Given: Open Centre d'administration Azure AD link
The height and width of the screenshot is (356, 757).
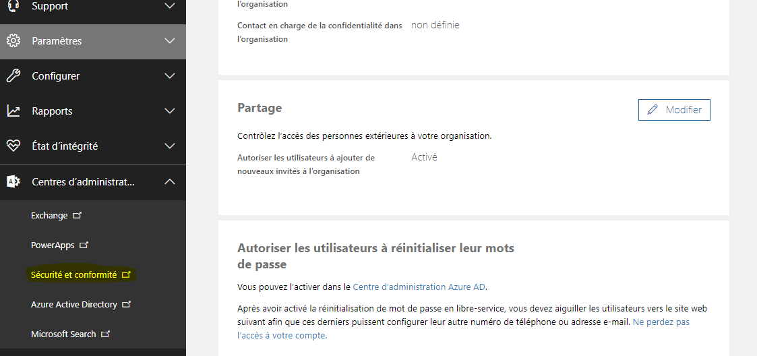Looking at the screenshot, I should coord(419,287).
